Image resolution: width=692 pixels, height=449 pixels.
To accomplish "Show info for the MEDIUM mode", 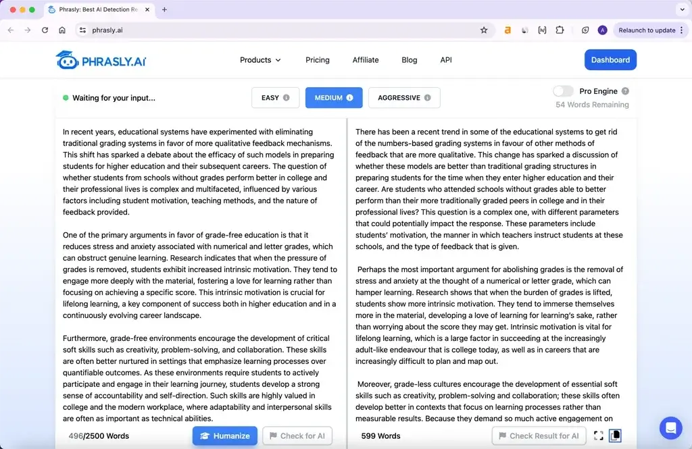I will [x=349, y=97].
